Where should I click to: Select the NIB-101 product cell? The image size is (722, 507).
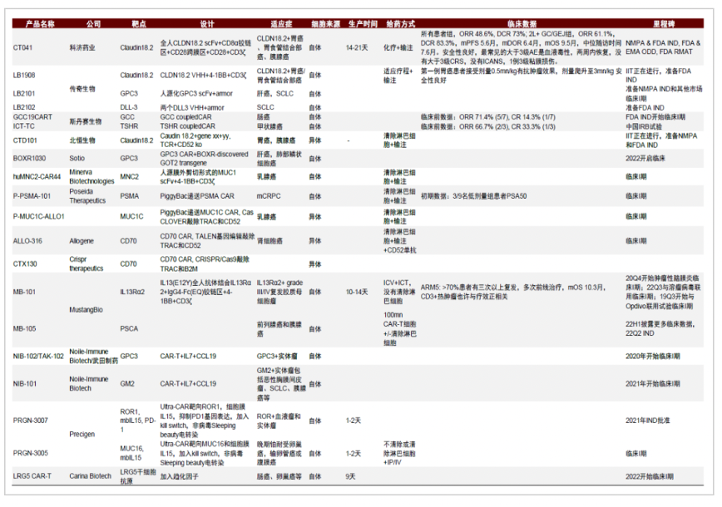pyautogui.click(x=24, y=384)
